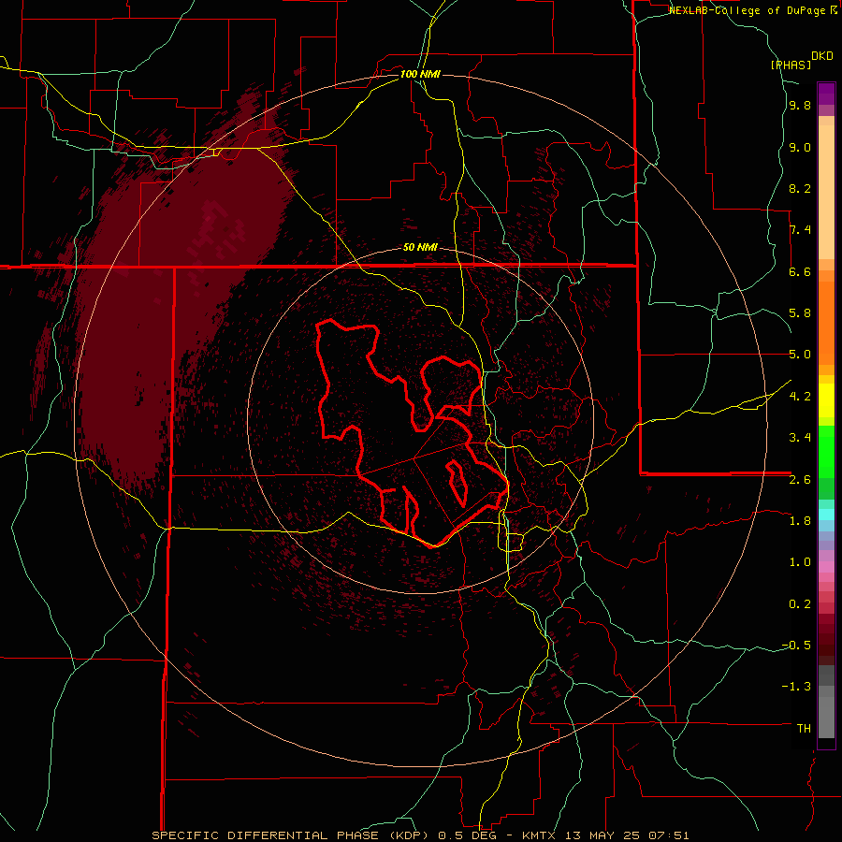Click the 100 NMI range ring label
Screen dimensions: 842x842
pos(420,74)
